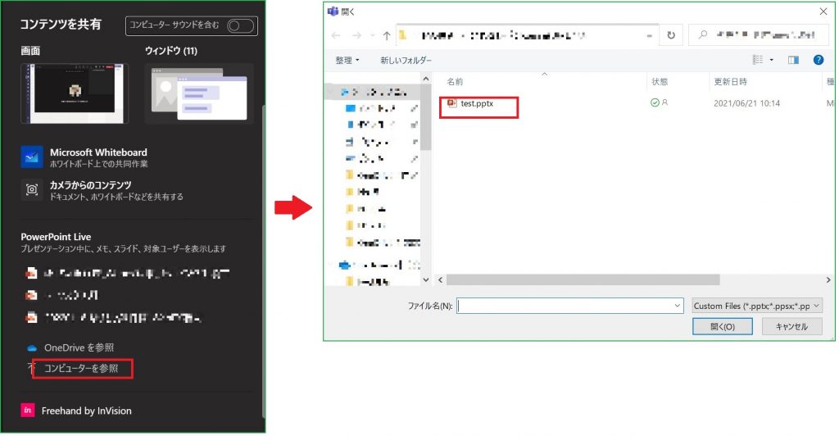Open the Microsoft Whiteboard icon
This screenshot has width=839, height=436.
tap(32, 157)
